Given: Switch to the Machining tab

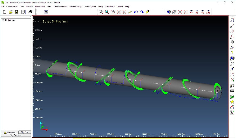Looking at the screenshot, I should [9, 132].
